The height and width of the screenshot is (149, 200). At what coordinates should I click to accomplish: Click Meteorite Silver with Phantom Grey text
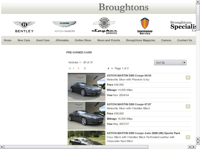128,80
